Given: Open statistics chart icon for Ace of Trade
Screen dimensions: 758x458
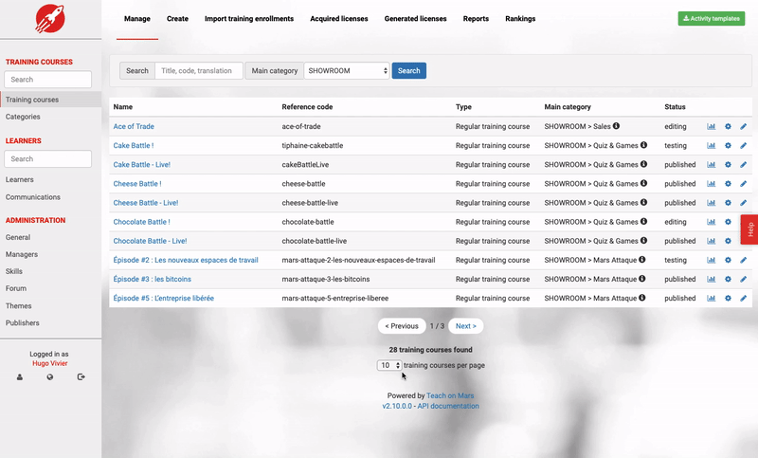Looking at the screenshot, I should (x=711, y=126).
